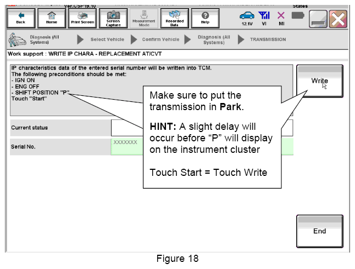Click the MI status X icon

tap(281, 18)
